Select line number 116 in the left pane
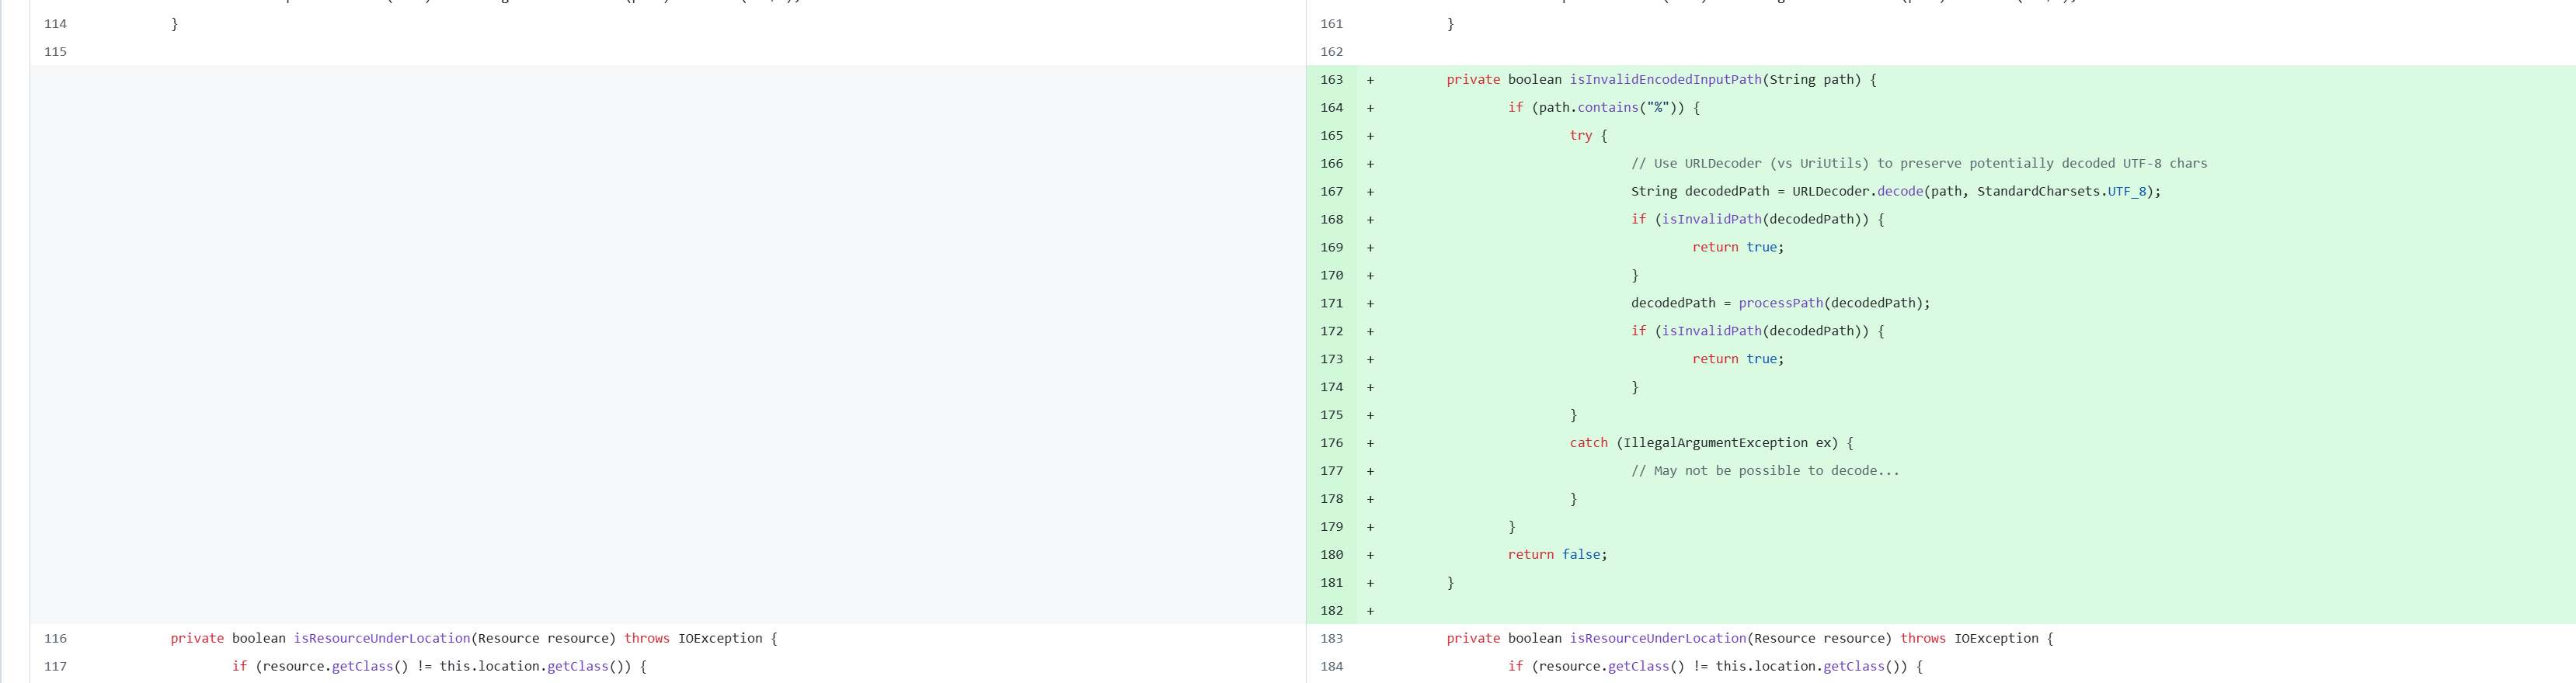Viewport: 2576px width, 683px height. pyautogui.click(x=55, y=639)
